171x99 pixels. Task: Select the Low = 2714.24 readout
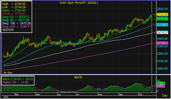[14, 7]
